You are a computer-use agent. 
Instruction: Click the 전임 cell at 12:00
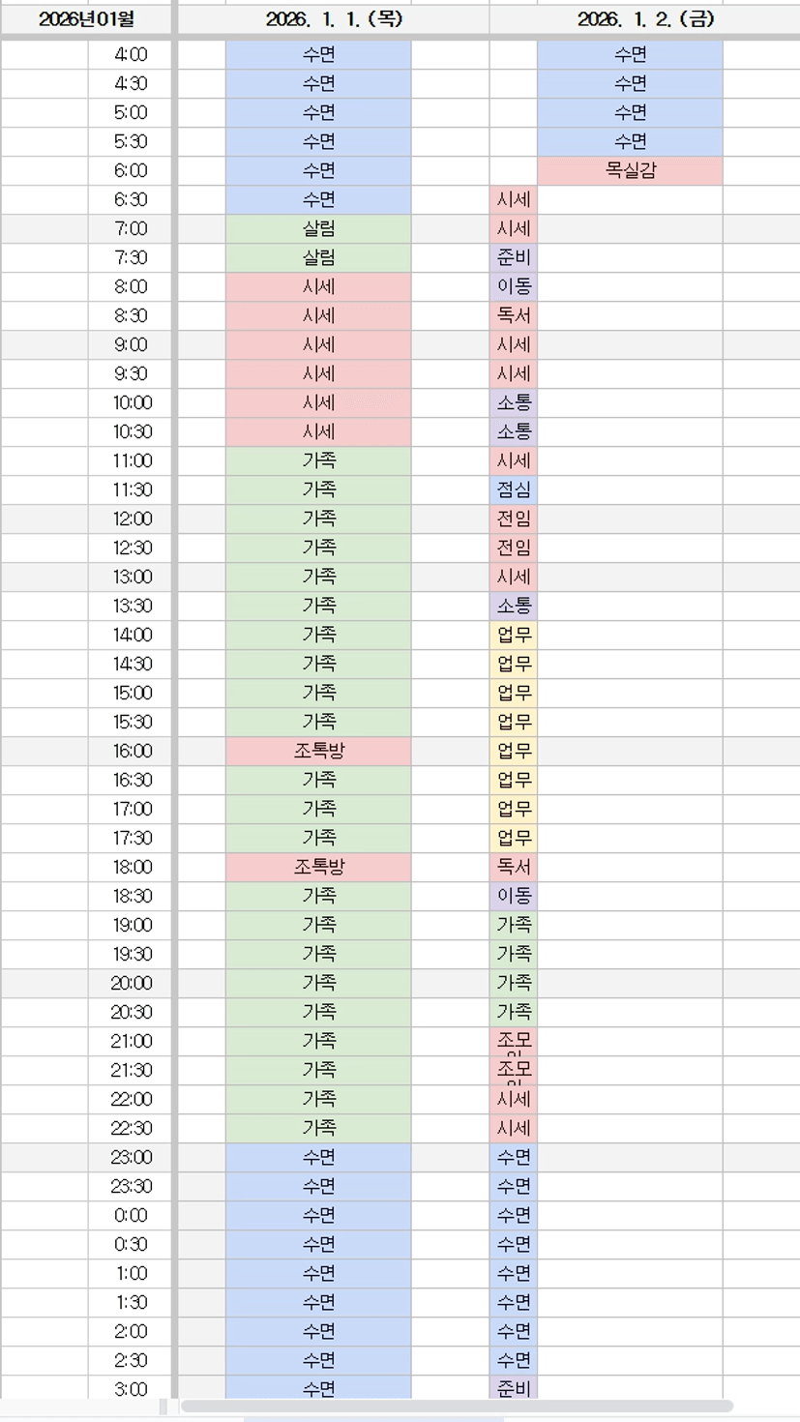tap(514, 519)
